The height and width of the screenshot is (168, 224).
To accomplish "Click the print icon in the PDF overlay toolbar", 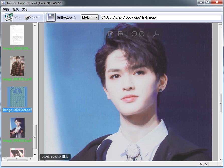I will tap(120, 34).
